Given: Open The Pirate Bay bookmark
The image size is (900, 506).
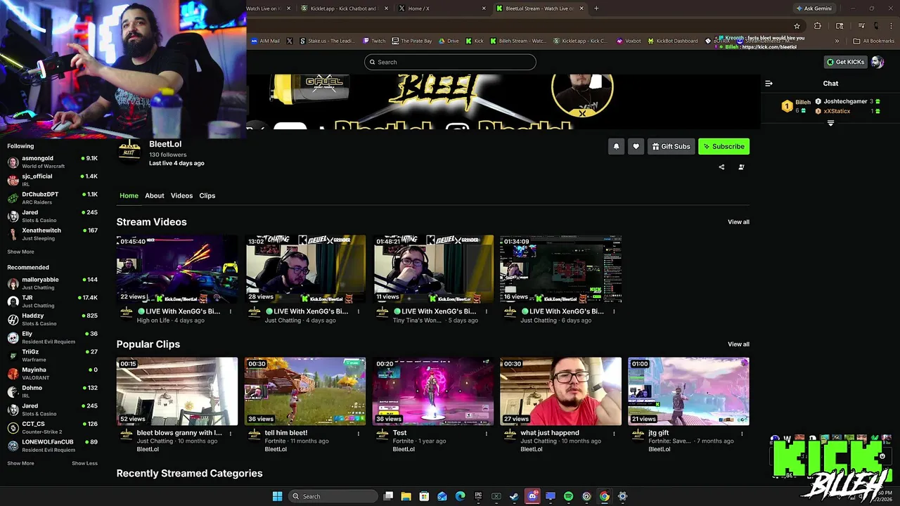Looking at the screenshot, I should coord(412,41).
